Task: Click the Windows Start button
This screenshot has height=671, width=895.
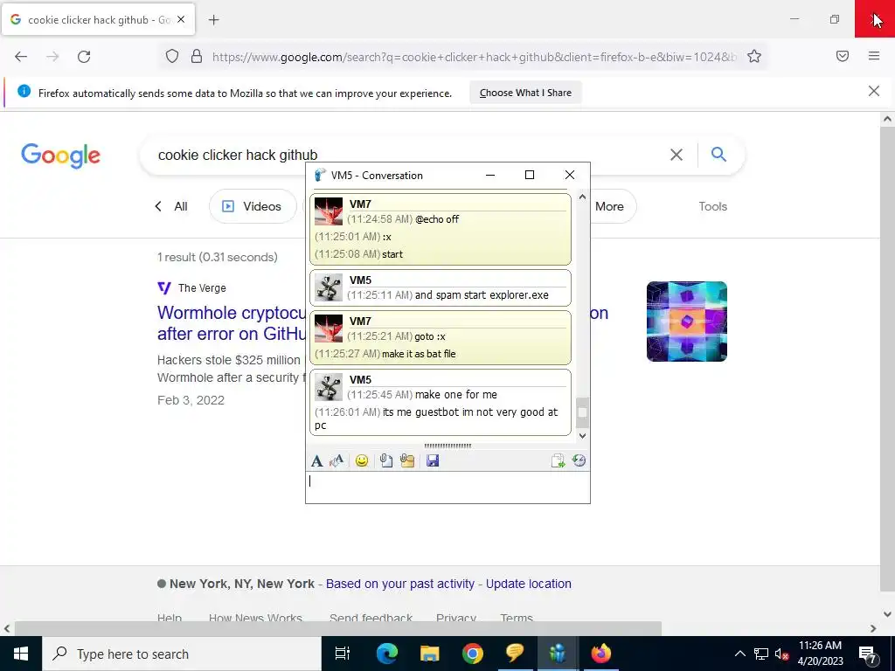Action: (x=21, y=654)
